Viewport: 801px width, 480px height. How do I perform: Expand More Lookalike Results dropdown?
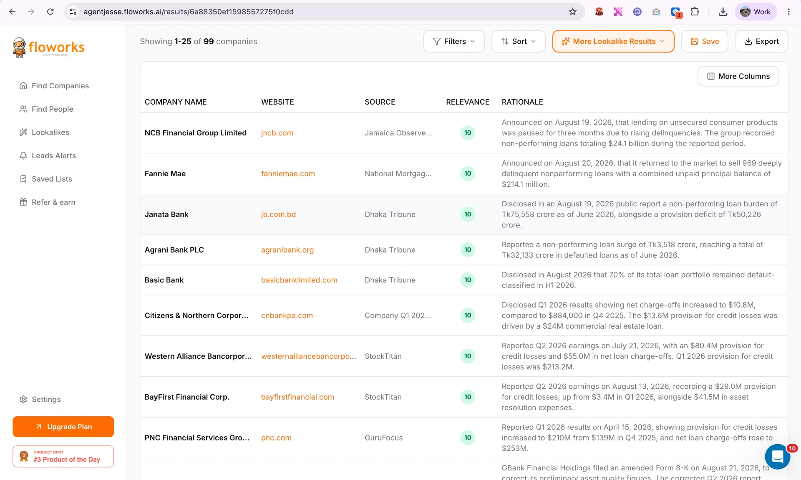pyautogui.click(x=613, y=41)
